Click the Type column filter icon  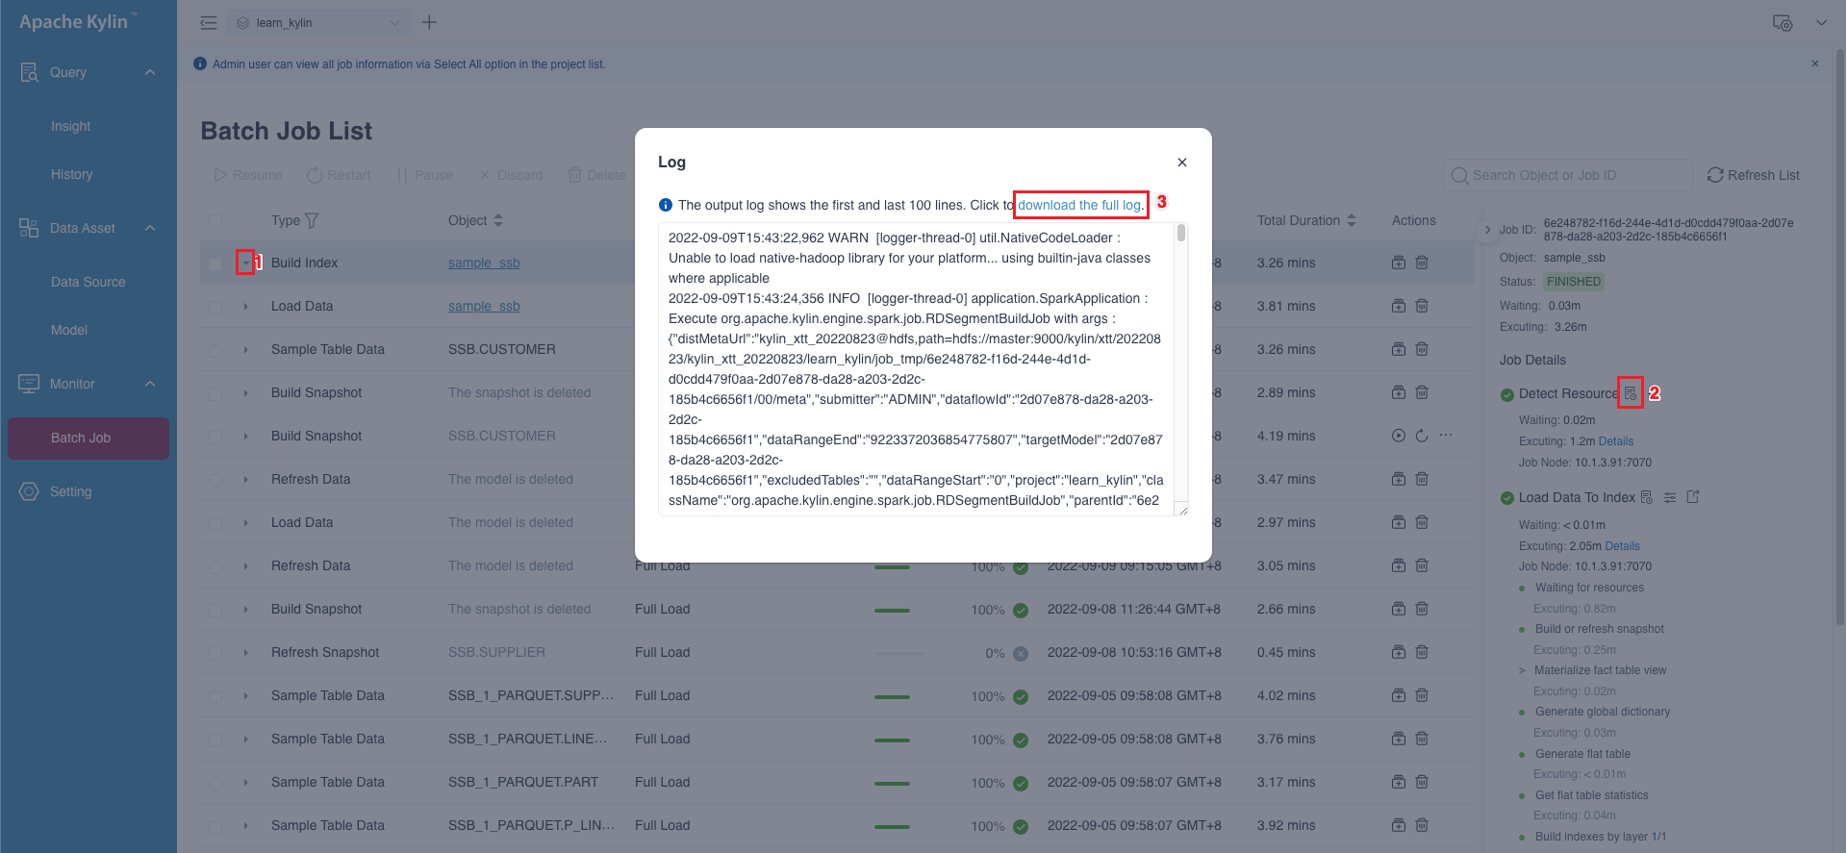pyautogui.click(x=312, y=221)
